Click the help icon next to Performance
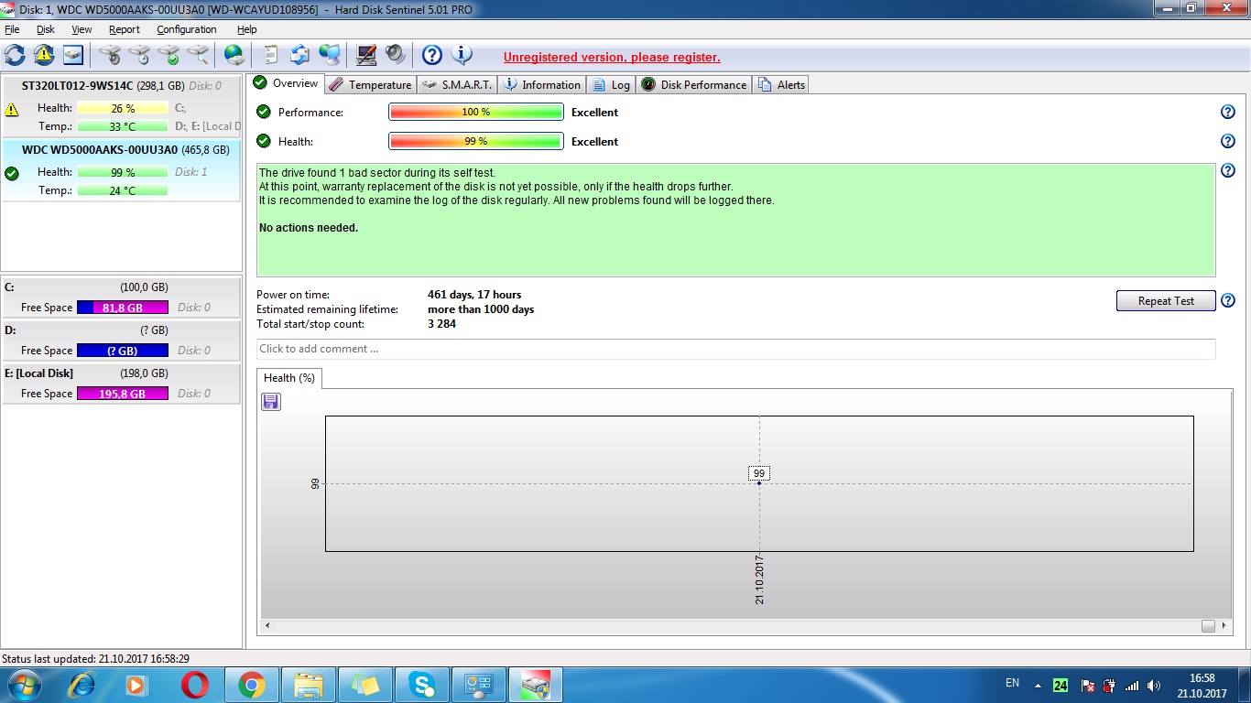 tap(1228, 113)
